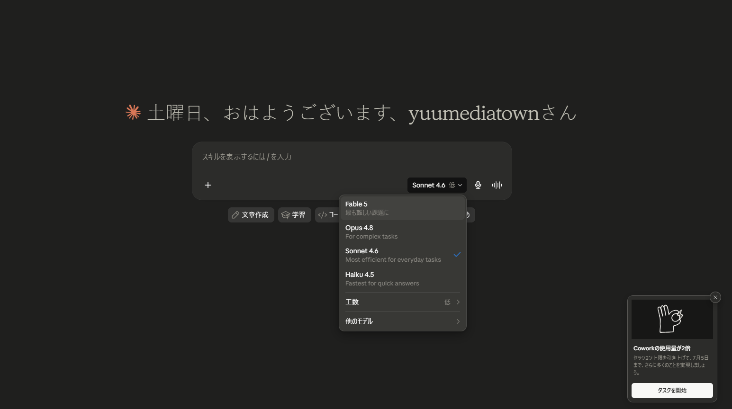Image resolution: width=732 pixels, height=409 pixels.
Task: Pick the Sonnet 4.6 model entry
Action: pyautogui.click(x=402, y=255)
